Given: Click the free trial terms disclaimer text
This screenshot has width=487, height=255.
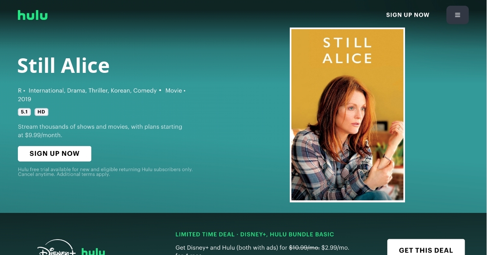Looking at the screenshot, I should pos(105,172).
